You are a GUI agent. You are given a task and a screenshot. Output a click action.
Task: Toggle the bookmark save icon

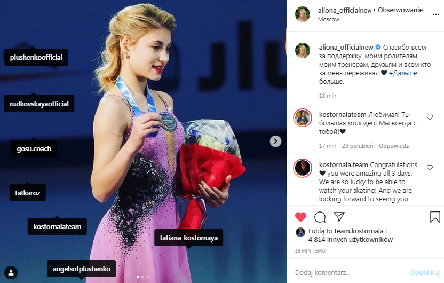tap(435, 217)
